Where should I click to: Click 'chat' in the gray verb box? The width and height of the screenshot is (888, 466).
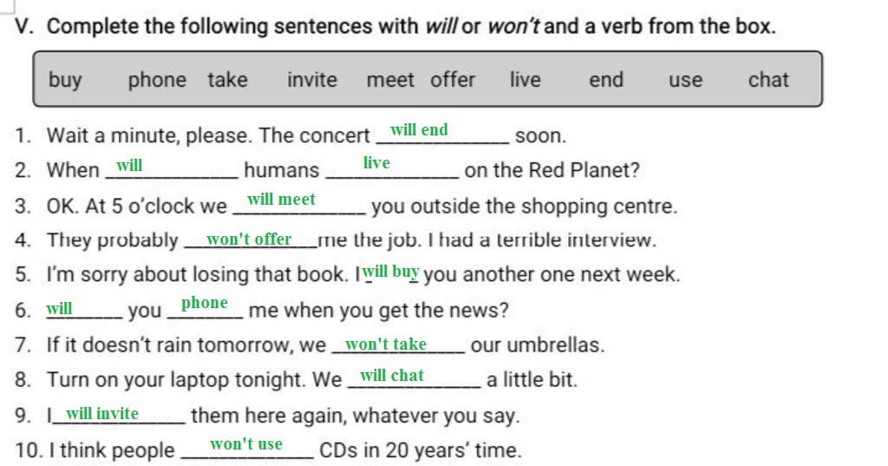pyautogui.click(x=768, y=81)
